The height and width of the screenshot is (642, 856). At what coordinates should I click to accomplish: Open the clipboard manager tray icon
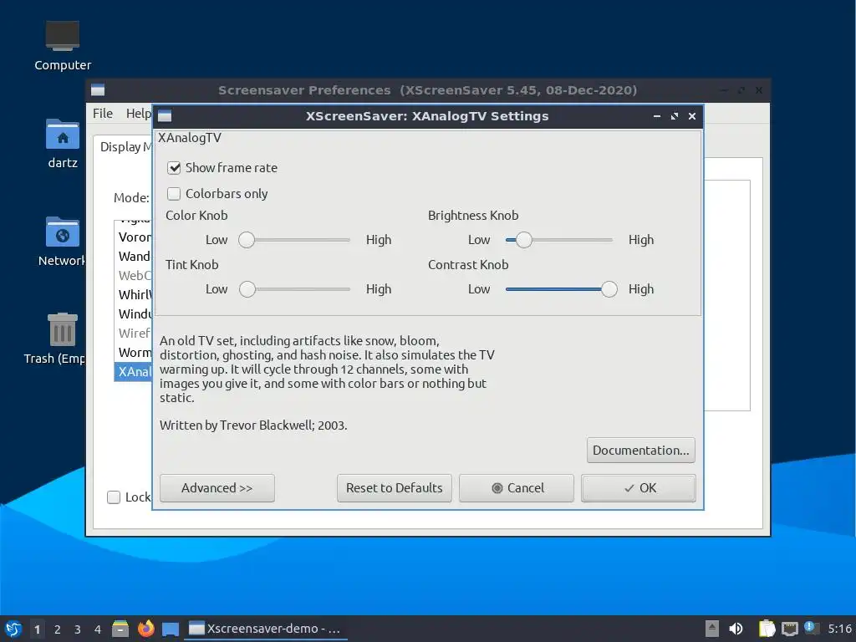click(x=767, y=629)
